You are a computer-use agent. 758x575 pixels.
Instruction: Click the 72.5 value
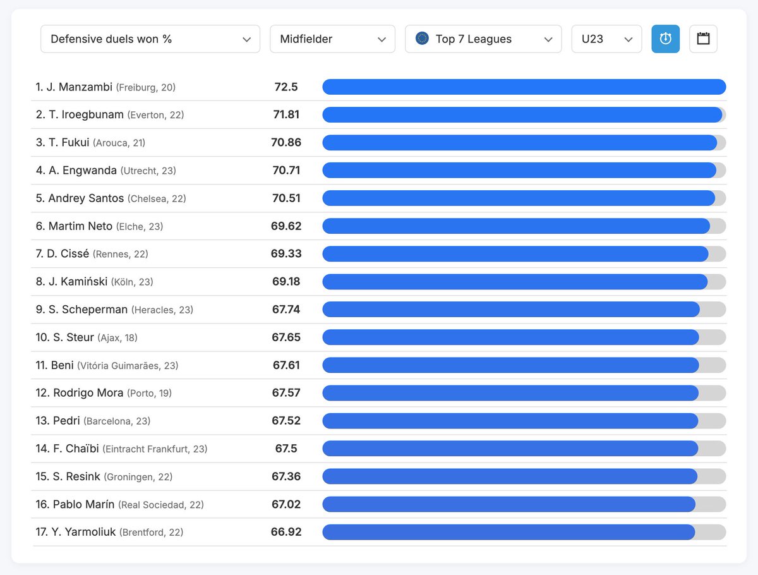point(286,87)
